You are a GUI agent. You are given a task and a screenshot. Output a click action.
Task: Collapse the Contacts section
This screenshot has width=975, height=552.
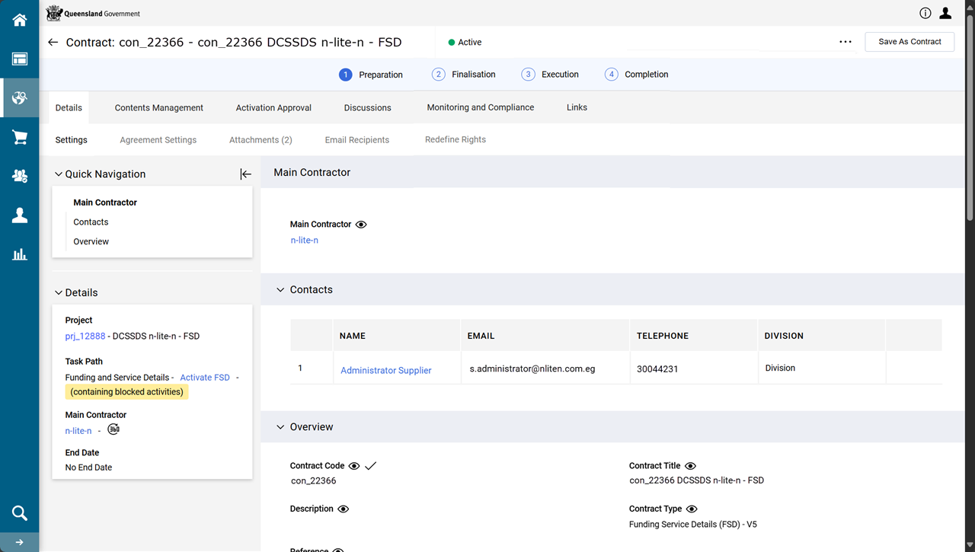[280, 290]
